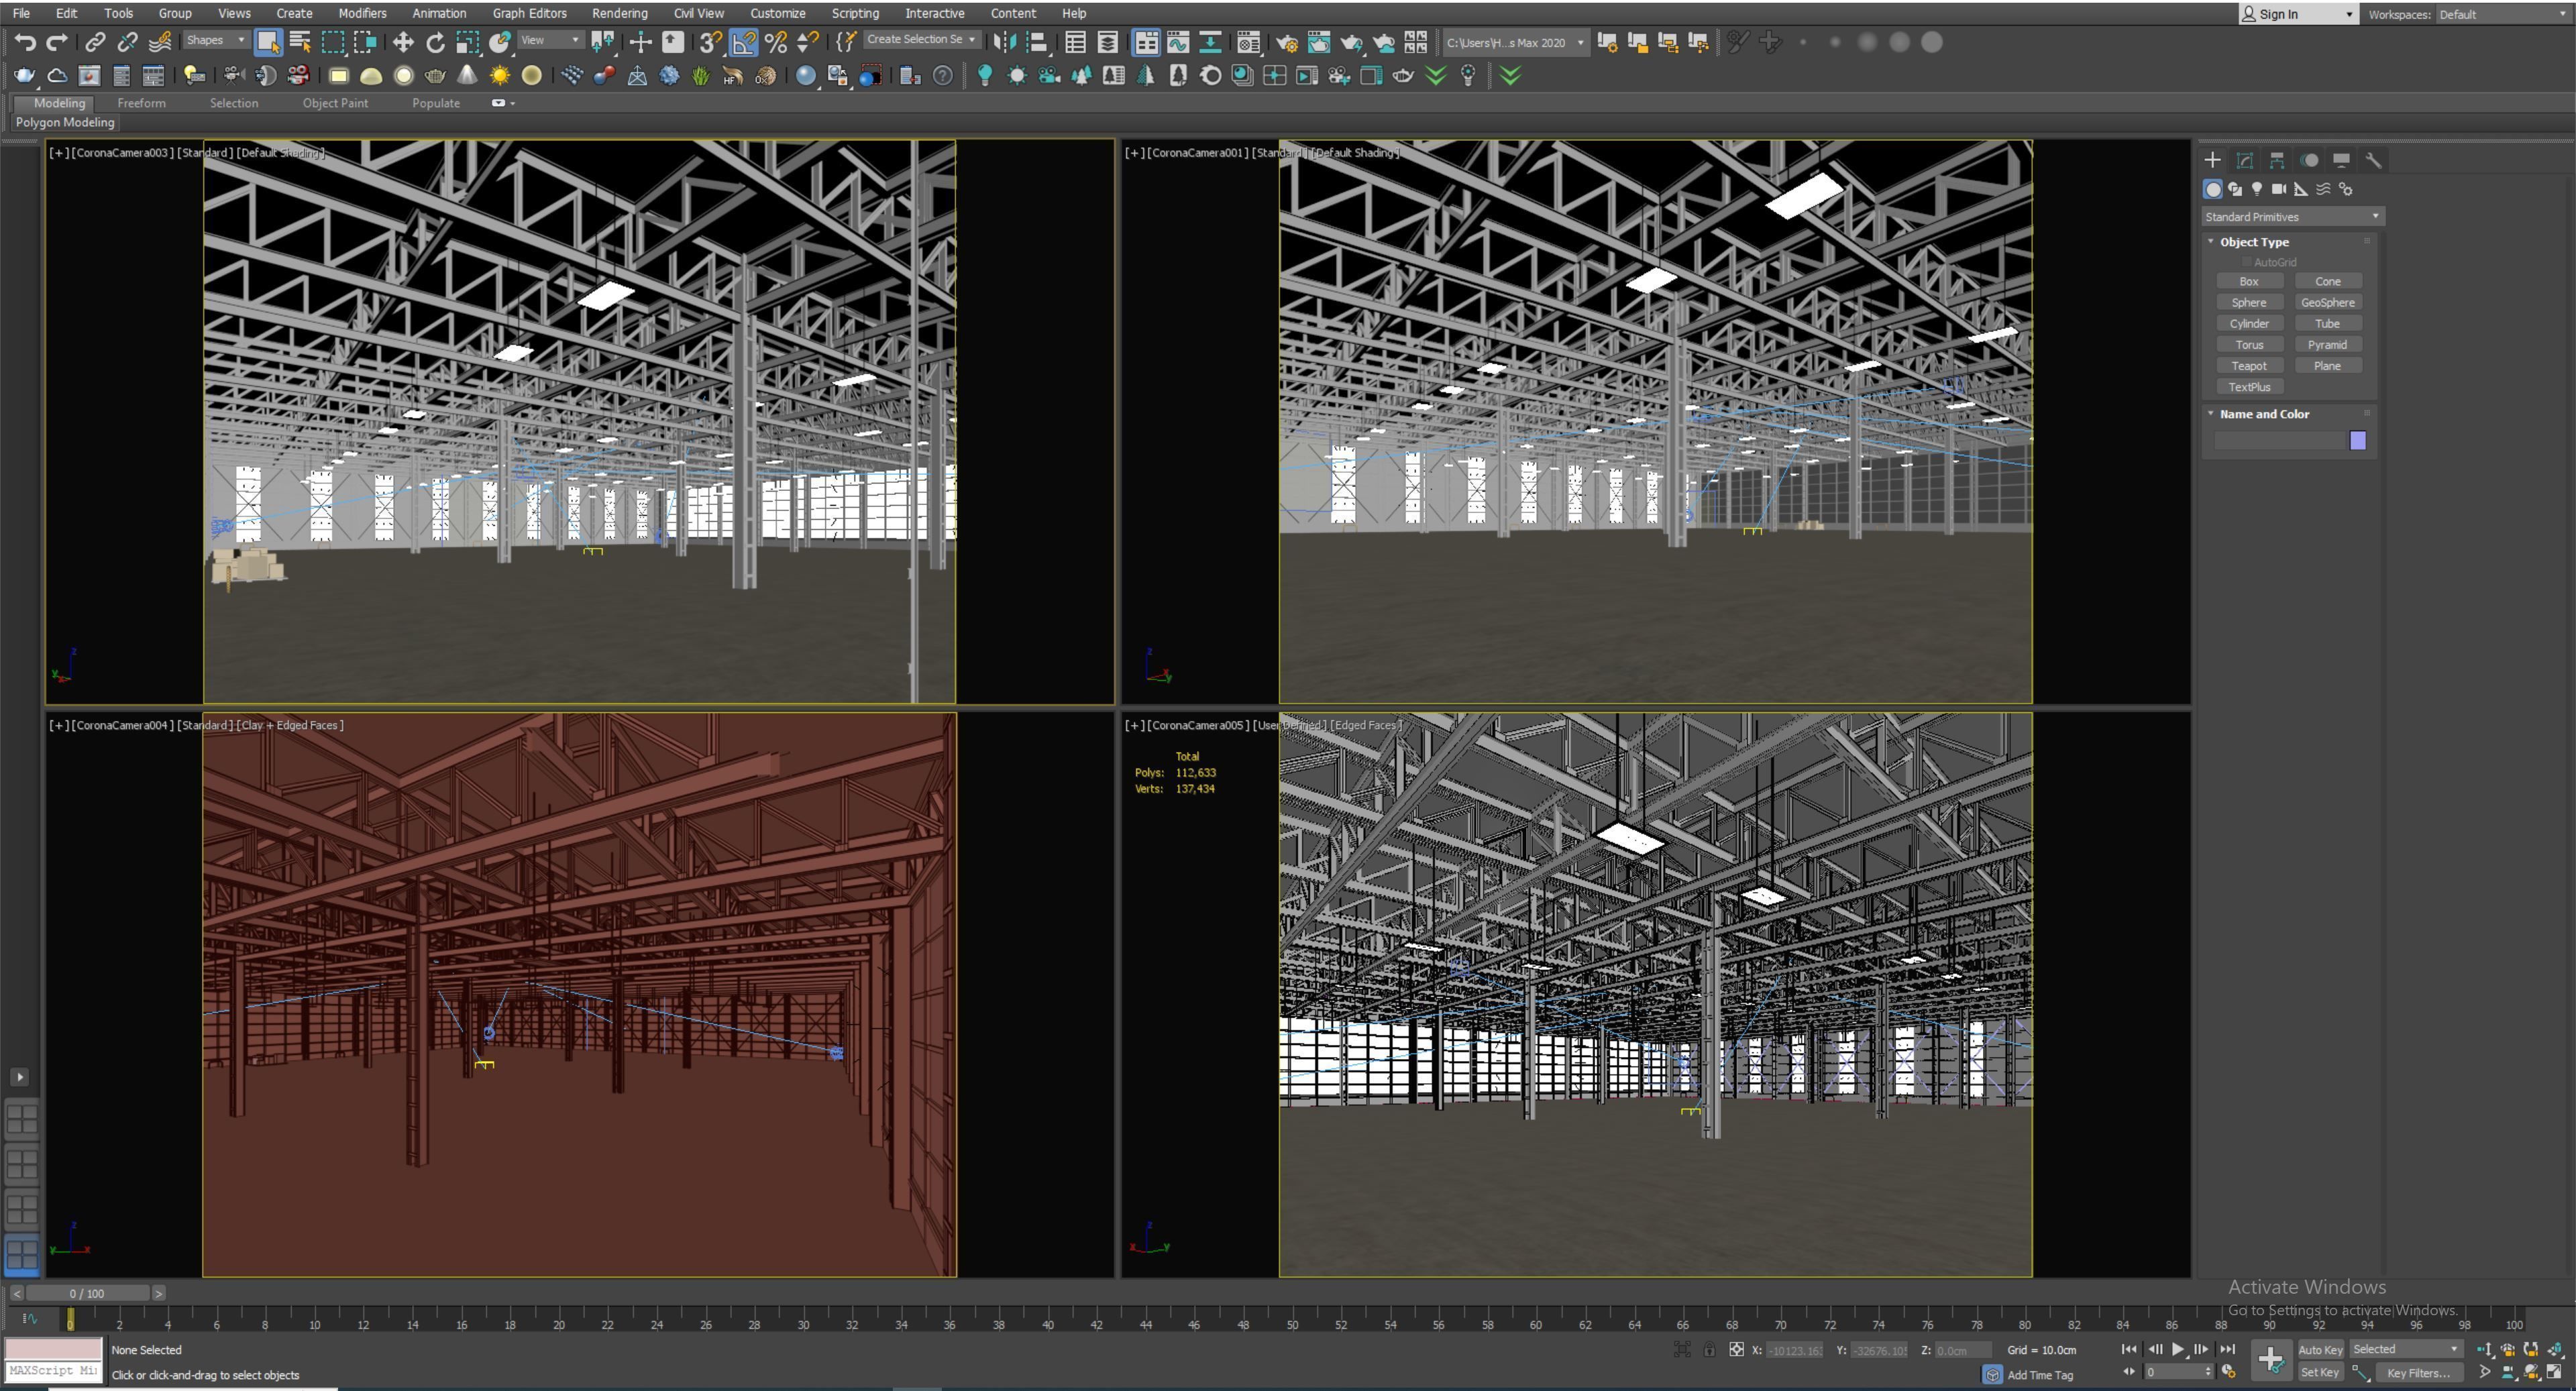Click the Play Animation button
Viewport: 2576px width, 1391px height.
(2178, 1349)
